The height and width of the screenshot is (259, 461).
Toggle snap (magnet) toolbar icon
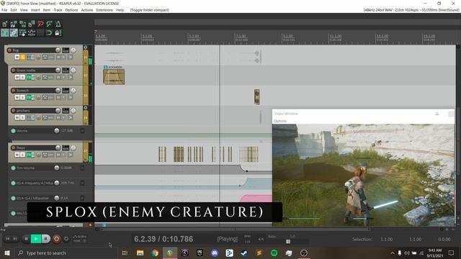point(50,33)
